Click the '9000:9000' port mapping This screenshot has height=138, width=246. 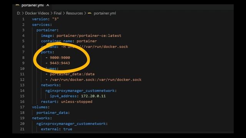(x=60, y=58)
